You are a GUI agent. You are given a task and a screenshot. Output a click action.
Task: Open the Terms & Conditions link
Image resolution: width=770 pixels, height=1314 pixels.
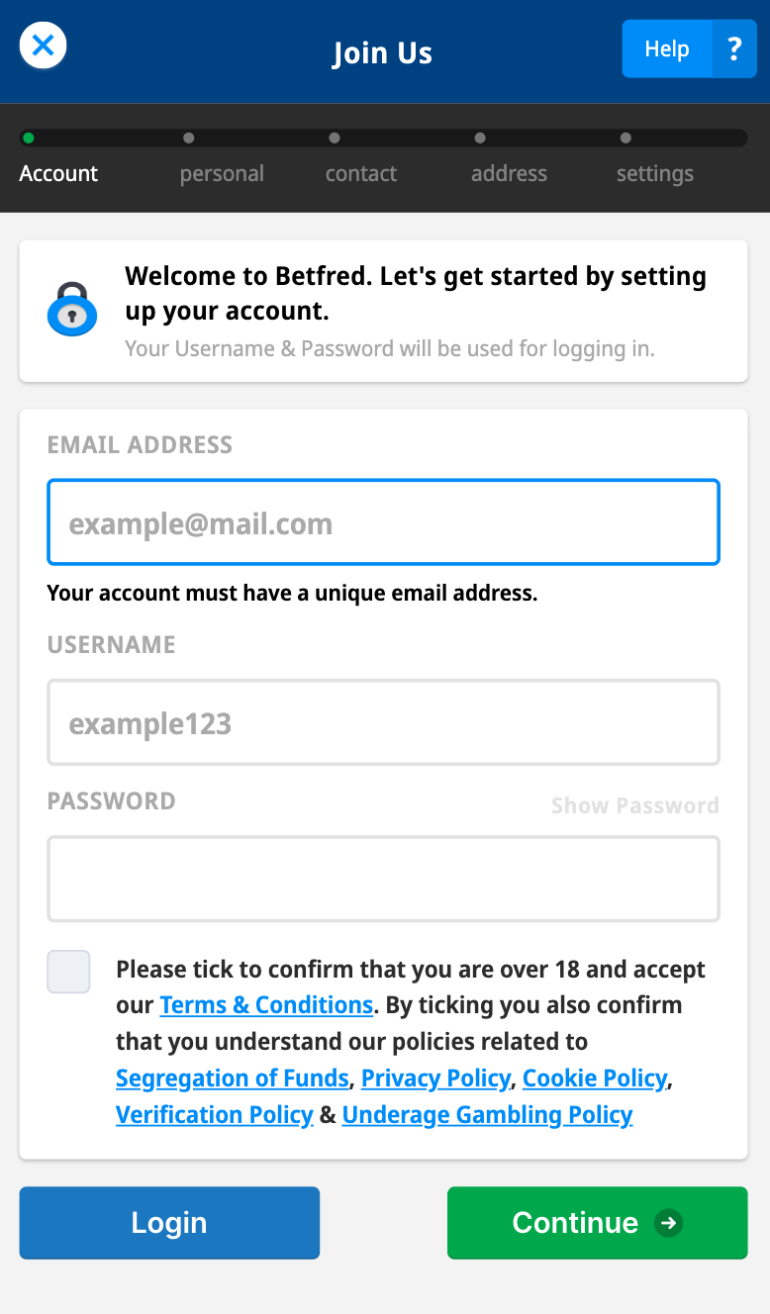tap(266, 1005)
